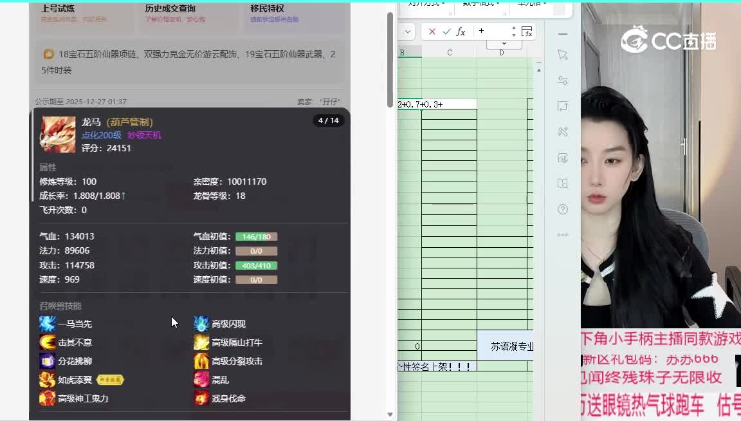Click the 气血初值 146/180 progress bar
Screen dimensions: 741x421
[256, 236]
